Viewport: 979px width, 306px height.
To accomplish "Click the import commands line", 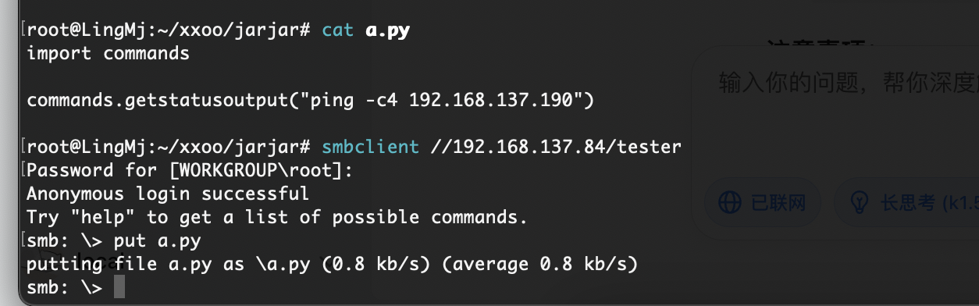I will [x=108, y=53].
